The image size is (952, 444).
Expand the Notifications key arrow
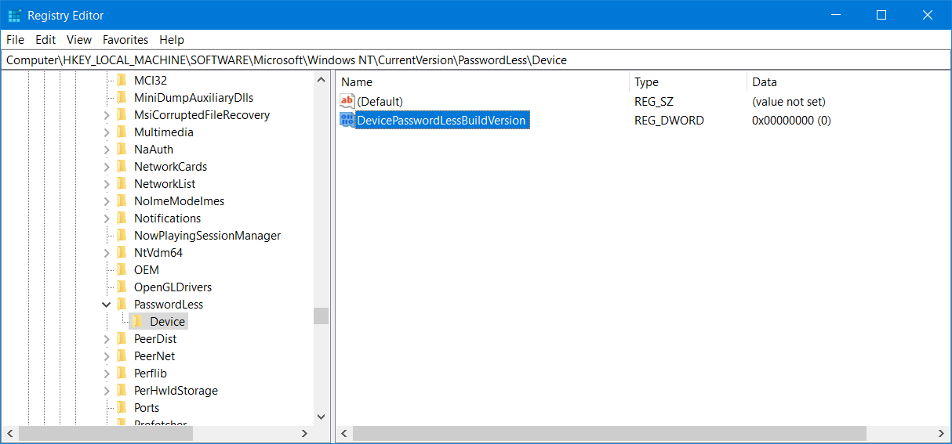click(x=107, y=218)
